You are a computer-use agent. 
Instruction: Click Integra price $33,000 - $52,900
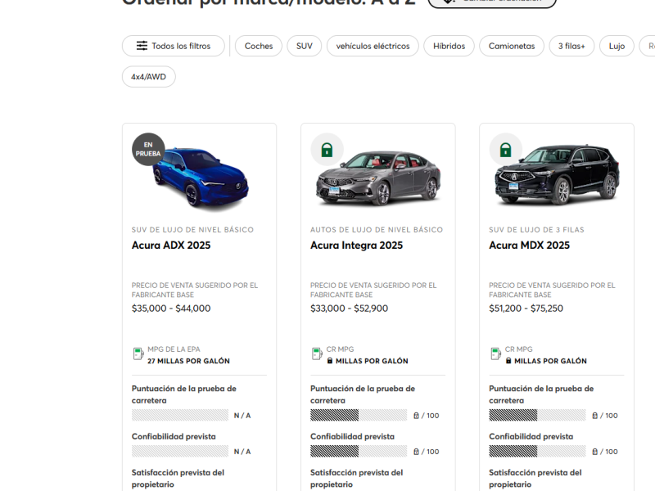point(349,309)
